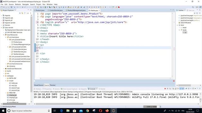This screenshot has width=202, height=113.
Task: Collapse the Java Resources node
Action: 3,35
